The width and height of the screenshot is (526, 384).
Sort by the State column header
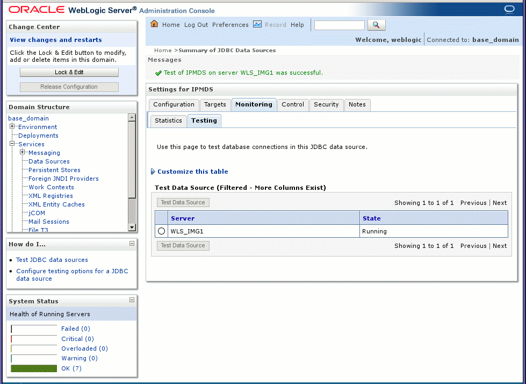(x=371, y=218)
